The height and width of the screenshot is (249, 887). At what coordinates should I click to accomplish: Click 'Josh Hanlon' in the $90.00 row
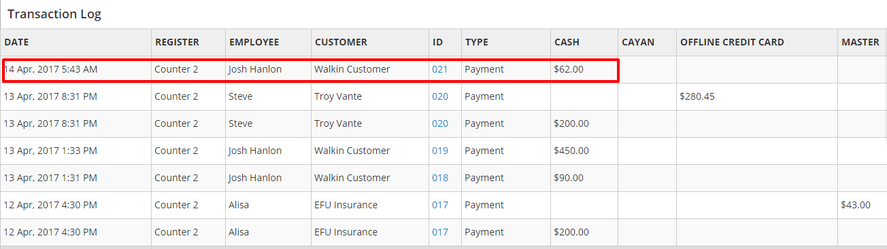point(255,178)
